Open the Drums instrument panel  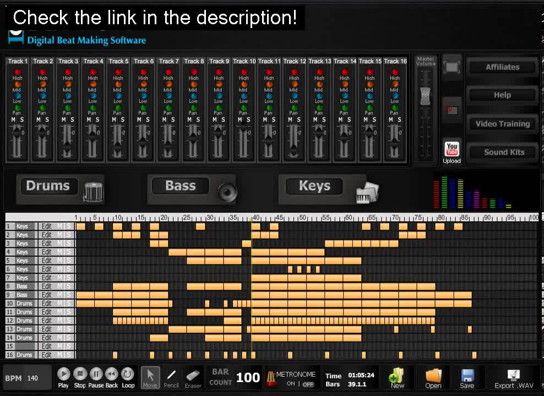coord(48,186)
